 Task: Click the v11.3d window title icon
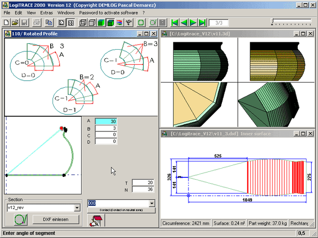[x=164, y=34]
